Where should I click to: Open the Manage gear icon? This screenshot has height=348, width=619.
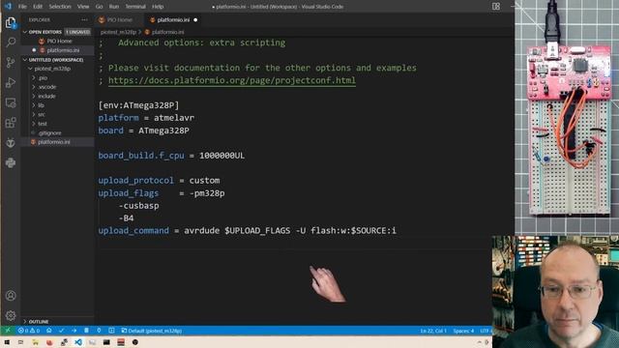point(11,315)
